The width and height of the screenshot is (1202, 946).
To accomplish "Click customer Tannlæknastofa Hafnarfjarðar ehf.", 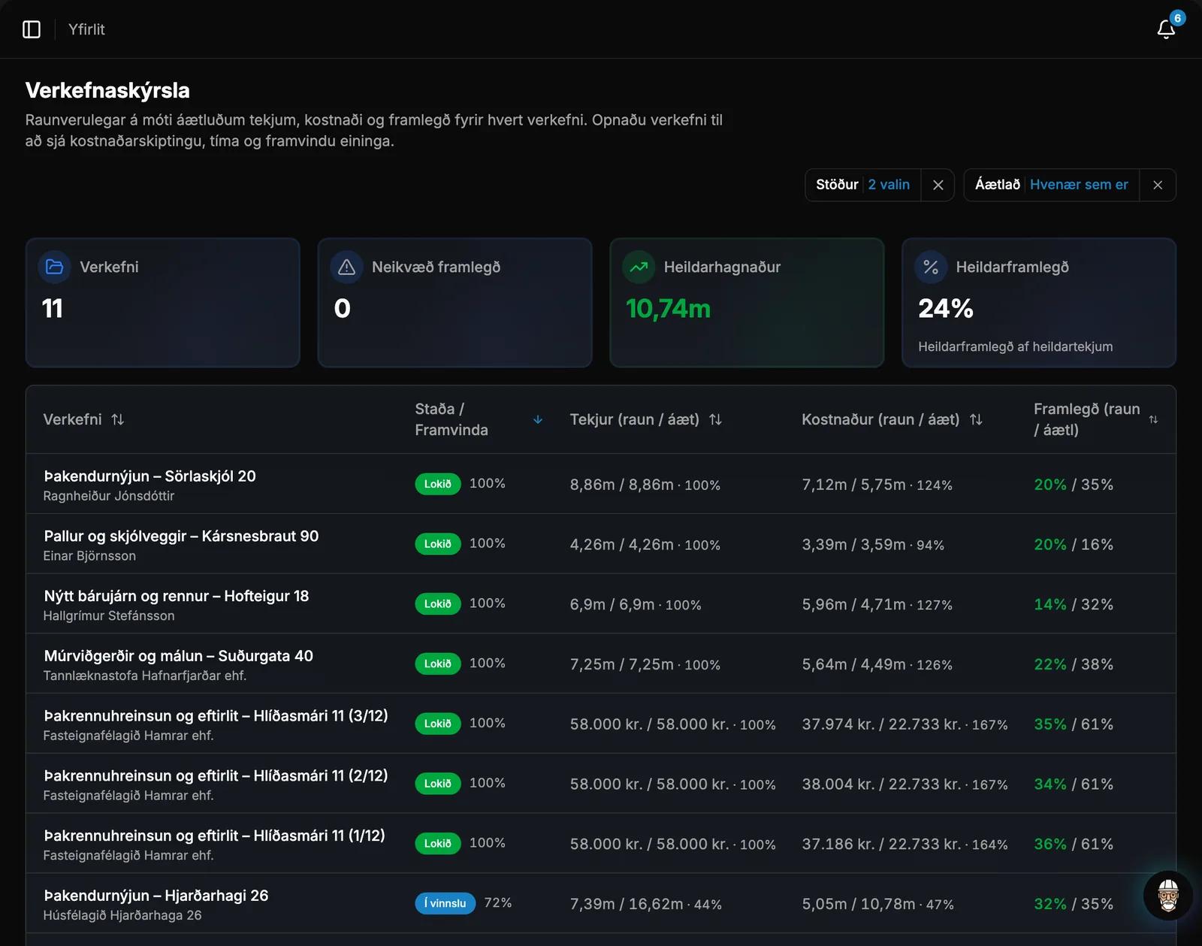I will [144, 675].
